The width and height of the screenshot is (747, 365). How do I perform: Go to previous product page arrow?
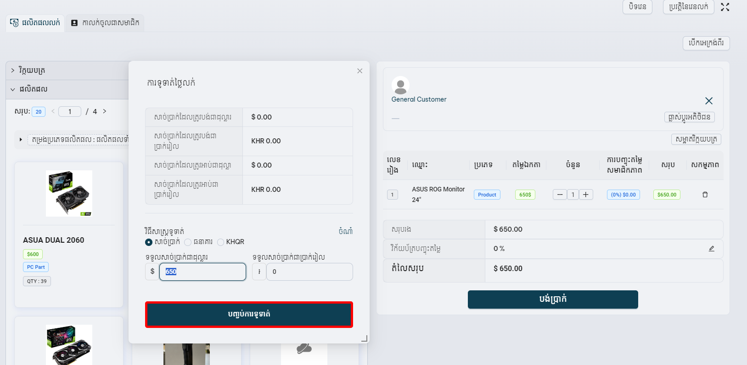pyautogui.click(x=53, y=111)
